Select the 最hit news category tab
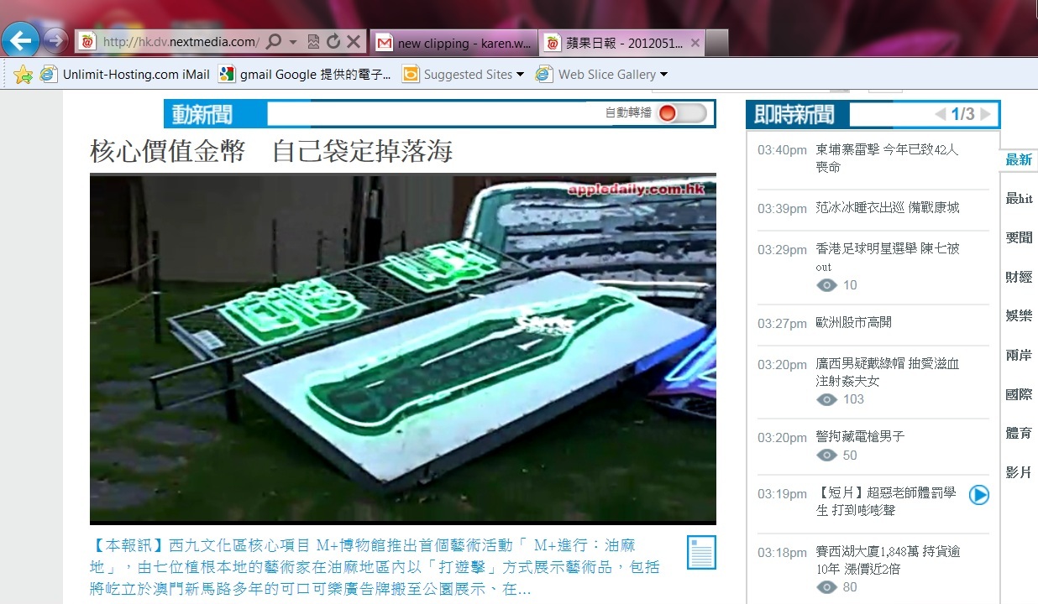Screen dimensions: 1038x604 pyautogui.click(x=1019, y=199)
